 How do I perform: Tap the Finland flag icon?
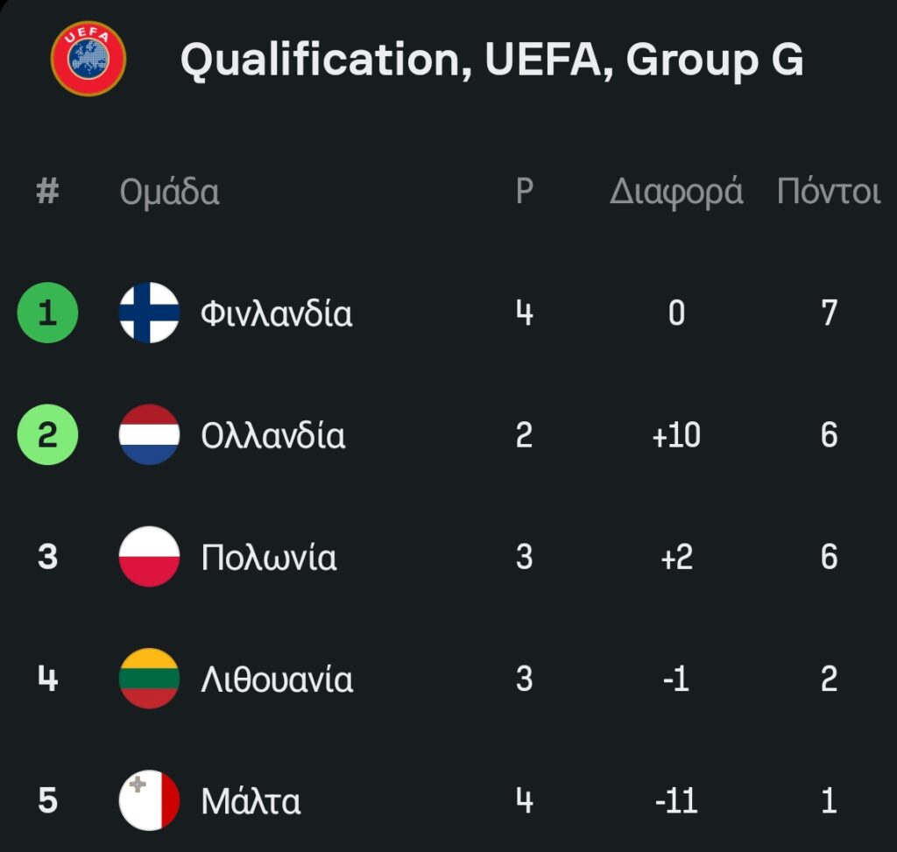click(149, 313)
